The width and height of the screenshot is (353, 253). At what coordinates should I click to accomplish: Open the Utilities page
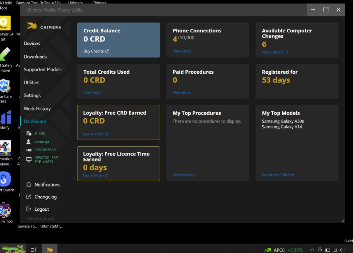click(x=31, y=83)
